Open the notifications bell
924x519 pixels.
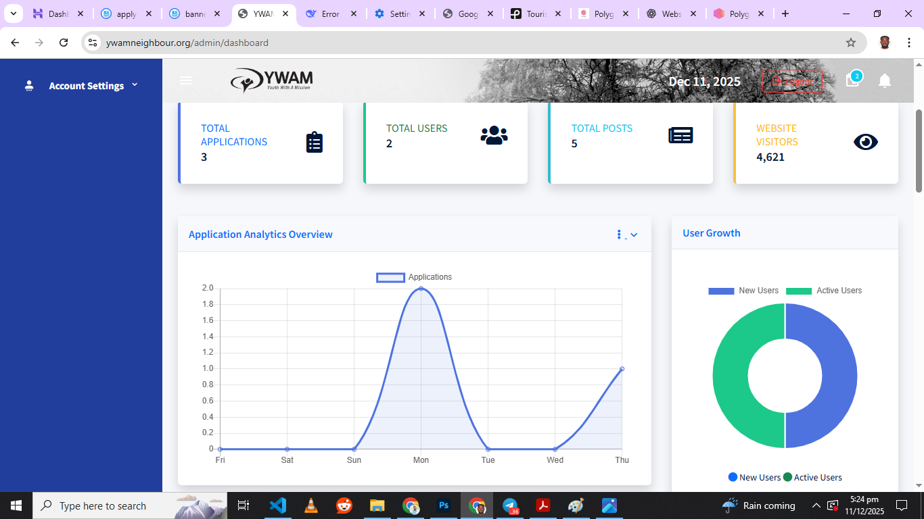[x=884, y=81]
